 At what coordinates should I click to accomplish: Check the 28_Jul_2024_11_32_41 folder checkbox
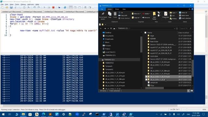146,80
